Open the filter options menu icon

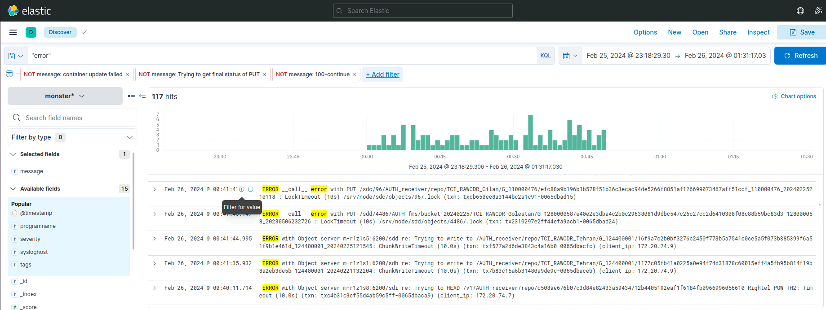[9, 74]
